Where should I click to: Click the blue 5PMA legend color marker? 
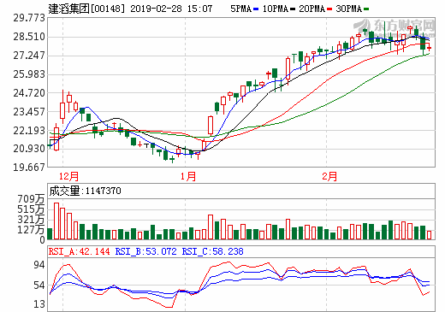click(256, 9)
